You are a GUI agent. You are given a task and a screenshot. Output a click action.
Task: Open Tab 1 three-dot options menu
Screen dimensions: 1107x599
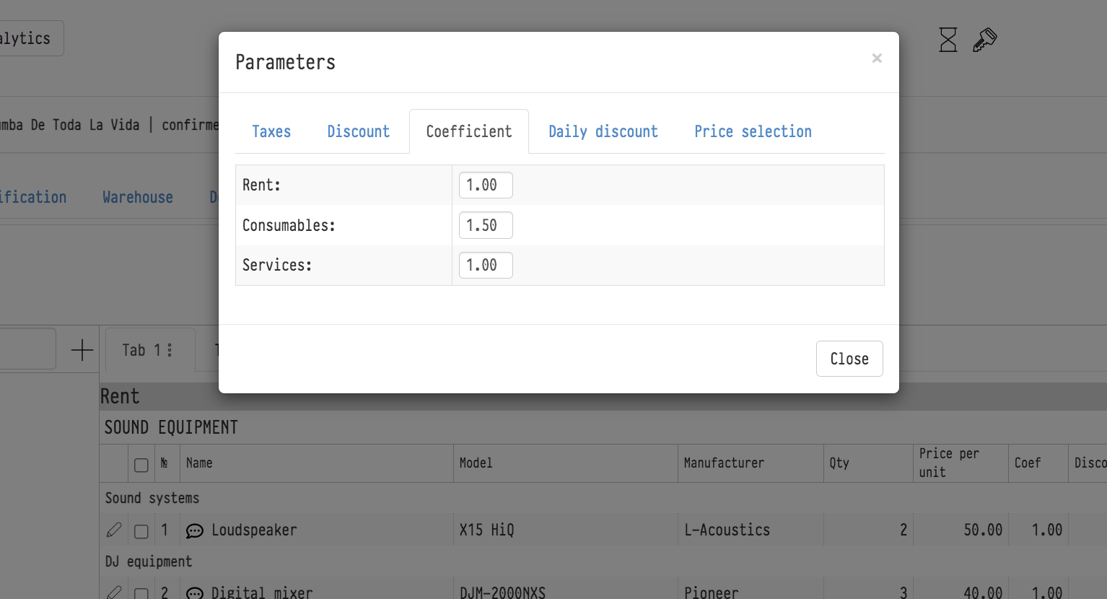[170, 350]
